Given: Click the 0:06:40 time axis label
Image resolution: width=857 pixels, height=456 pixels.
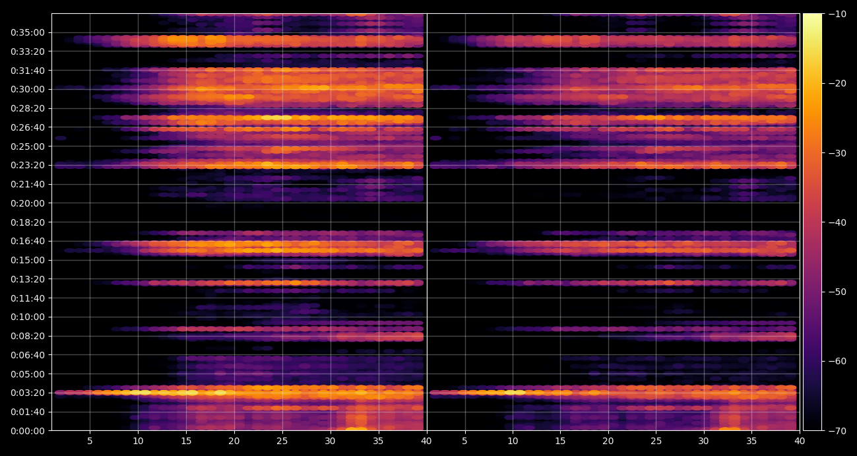Looking at the screenshot, I should click(x=27, y=355).
